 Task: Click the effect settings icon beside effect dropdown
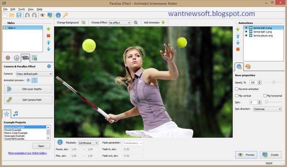point(136,23)
